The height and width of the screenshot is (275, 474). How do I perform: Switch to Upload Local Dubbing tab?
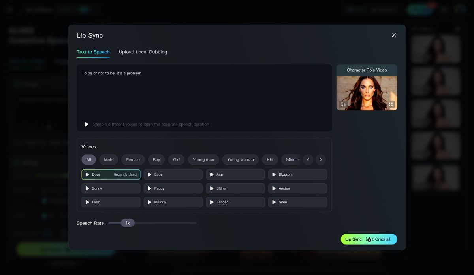coord(143,52)
